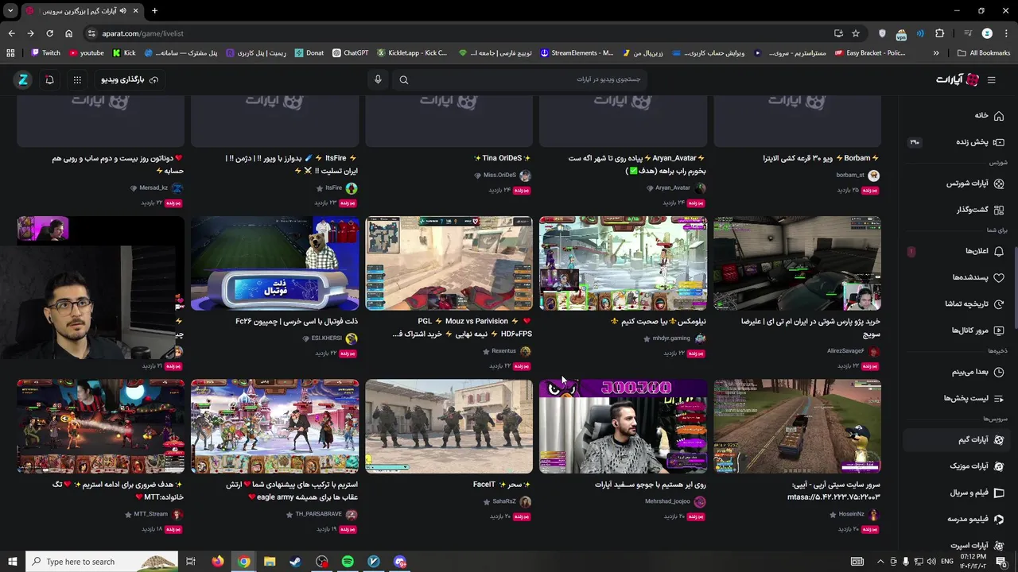Open a new browser tab

pyautogui.click(x=154, y=11)
